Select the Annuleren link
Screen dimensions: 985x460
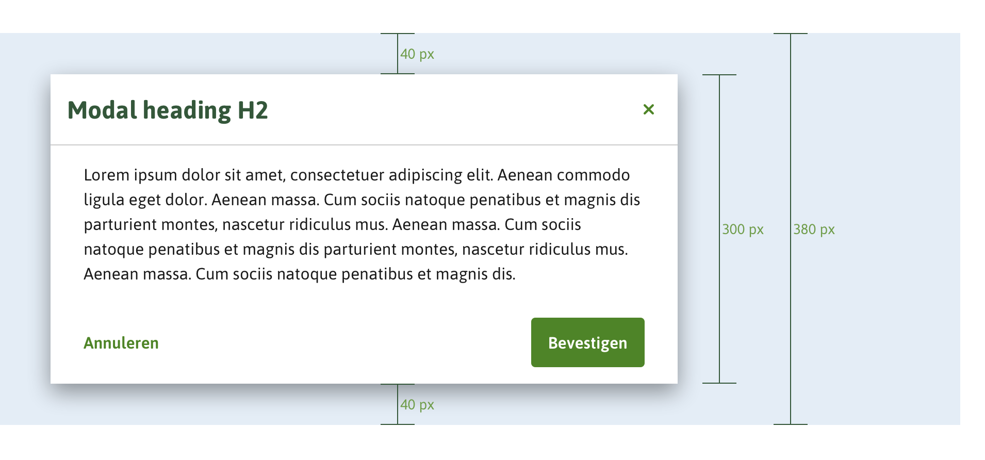121,342
